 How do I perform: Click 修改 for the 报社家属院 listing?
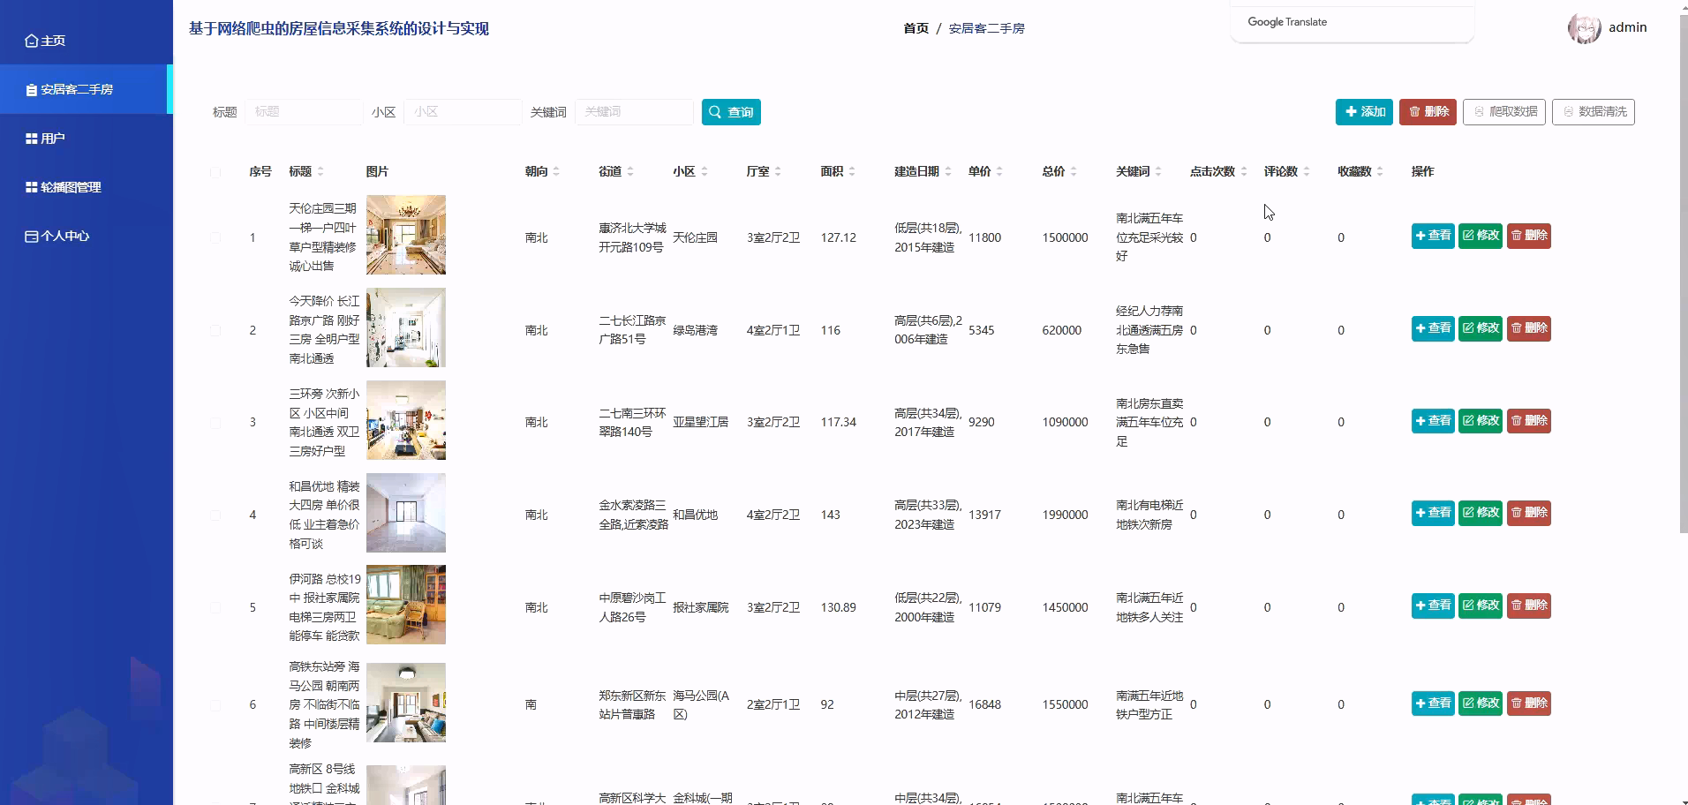pos(1480,606)
